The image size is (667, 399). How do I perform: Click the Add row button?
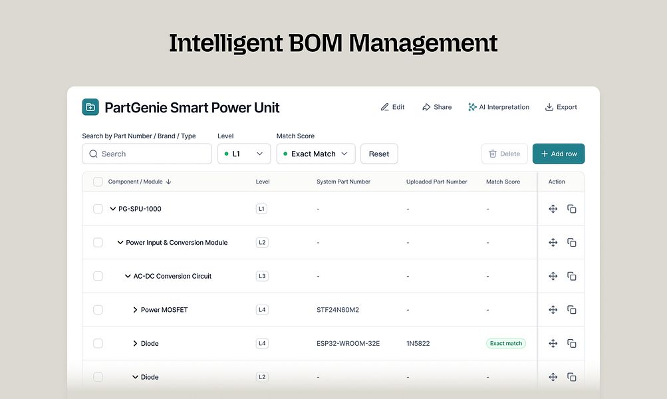coord(559,154)
